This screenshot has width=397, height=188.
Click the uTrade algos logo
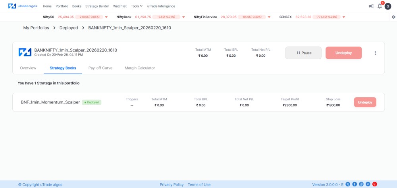[23, 6]
